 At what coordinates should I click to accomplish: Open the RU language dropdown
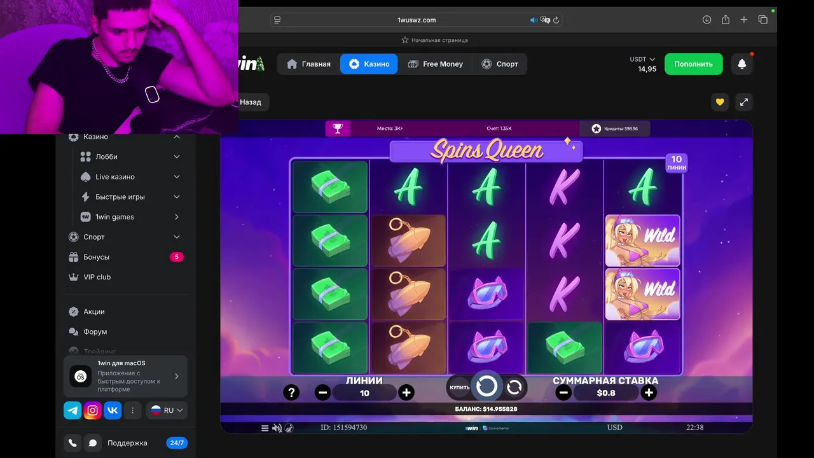tap(167, 410)
